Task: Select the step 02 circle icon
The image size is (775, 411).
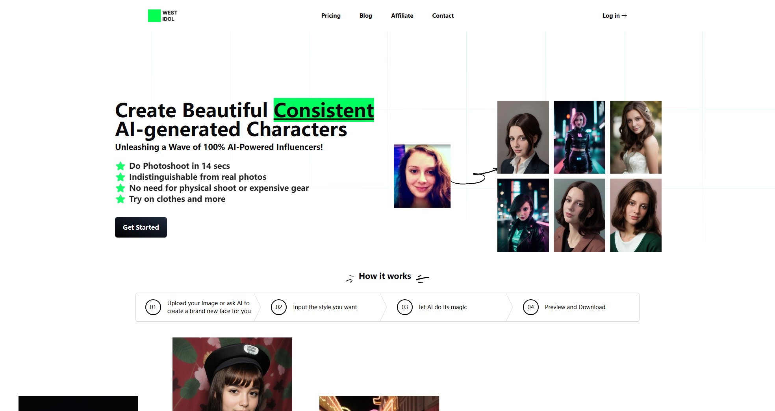Action: point(279,307)
